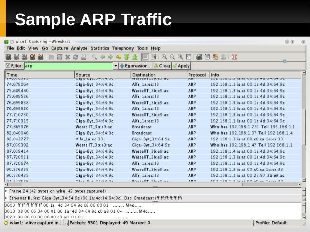The width and height of the screenshot is (310, 232).
Task: Open the Coloring Rules icon
Action: (215, 57)
